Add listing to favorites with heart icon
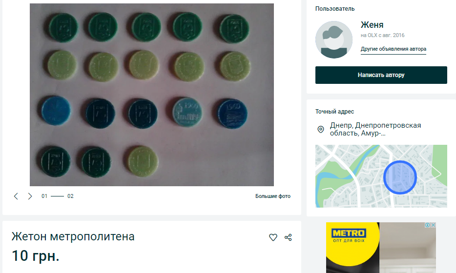 pos(273,237)
